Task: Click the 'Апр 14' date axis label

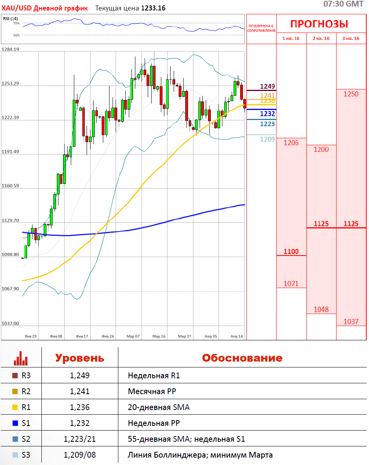Action: click(x=236, y=336)
